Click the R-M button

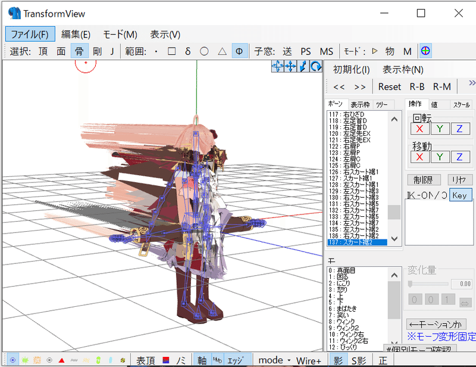441,87
